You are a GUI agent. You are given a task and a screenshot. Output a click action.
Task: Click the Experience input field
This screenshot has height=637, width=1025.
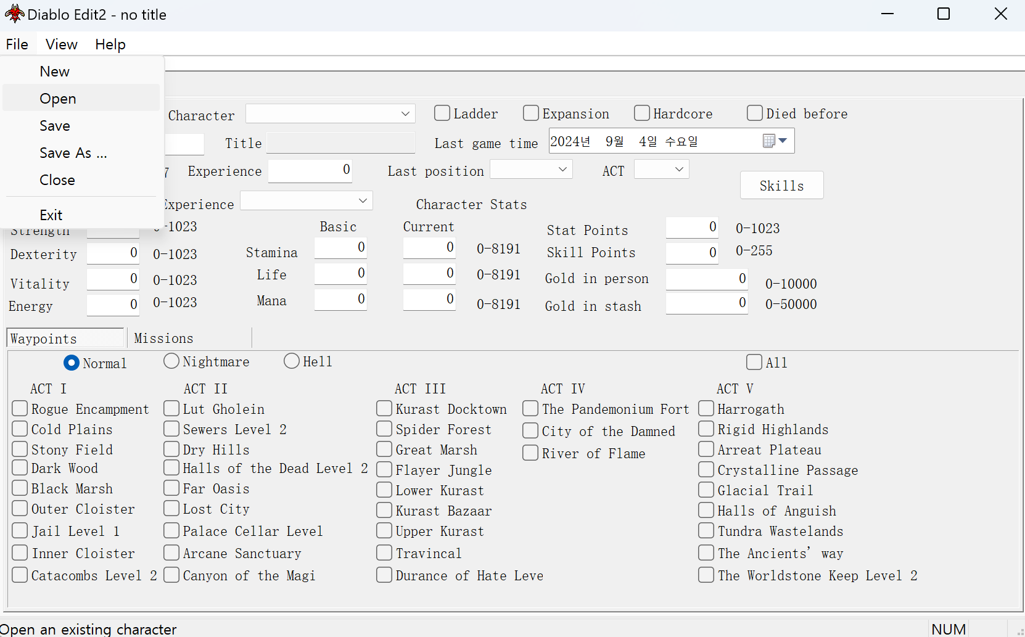point(310,171)
